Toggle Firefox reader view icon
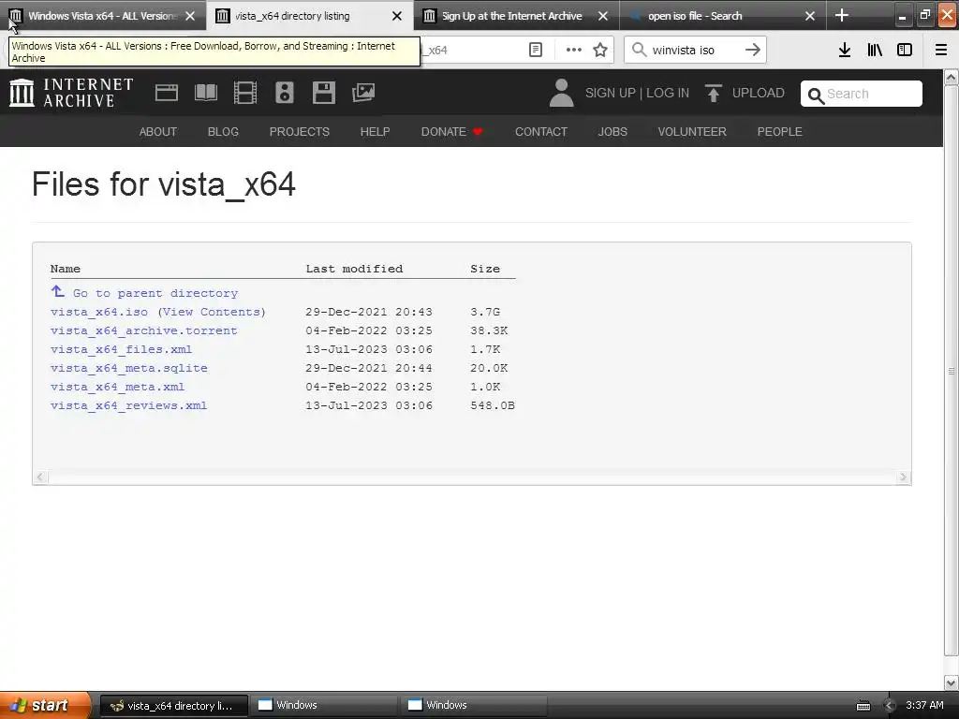 [535, 51]
